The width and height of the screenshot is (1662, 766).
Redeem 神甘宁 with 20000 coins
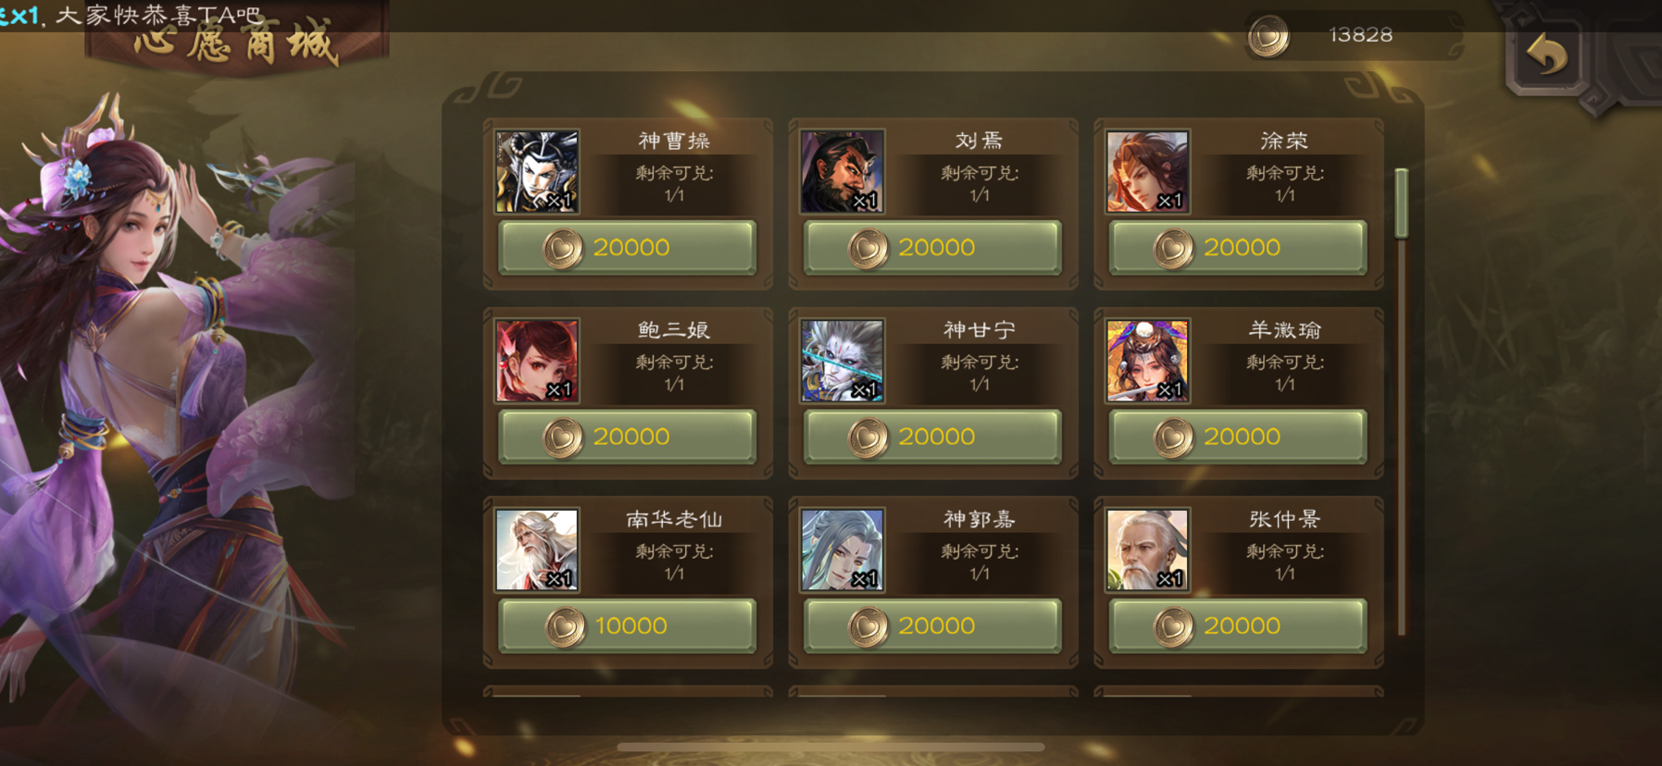[932, 437]
